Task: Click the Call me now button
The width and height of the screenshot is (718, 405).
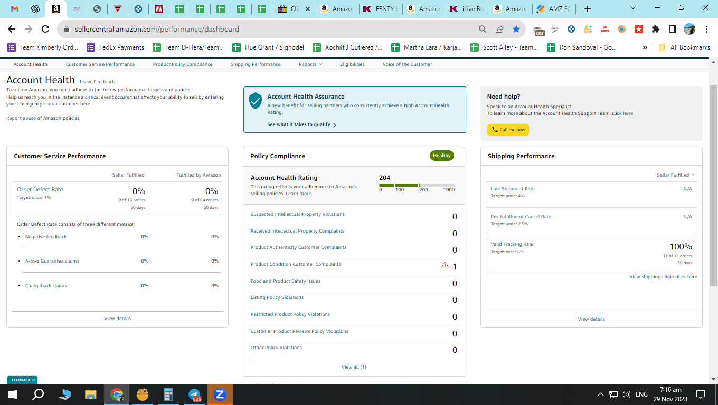Action: coord(508,130)
